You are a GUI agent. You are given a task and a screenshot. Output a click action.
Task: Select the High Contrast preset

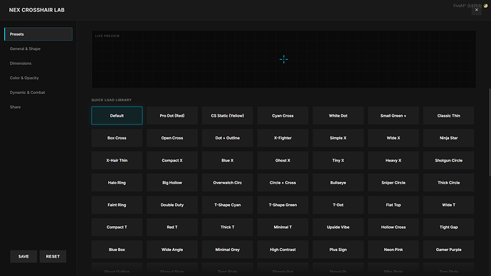(x=283, y=250)
